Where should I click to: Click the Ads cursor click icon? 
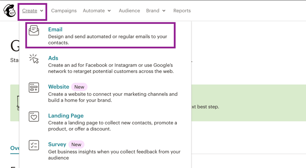pyautogui.click(x=34, y=59)
